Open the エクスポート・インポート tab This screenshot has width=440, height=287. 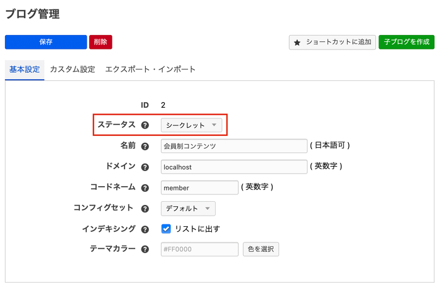click(x=150, y=70)
